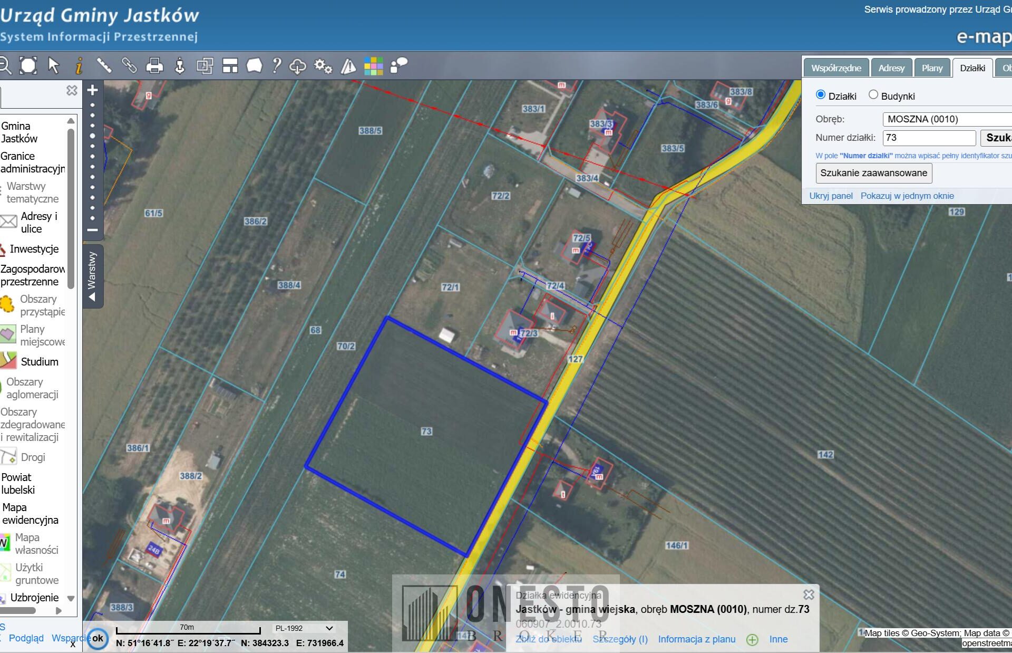Open the colored grid palette icon

(373, 66)
